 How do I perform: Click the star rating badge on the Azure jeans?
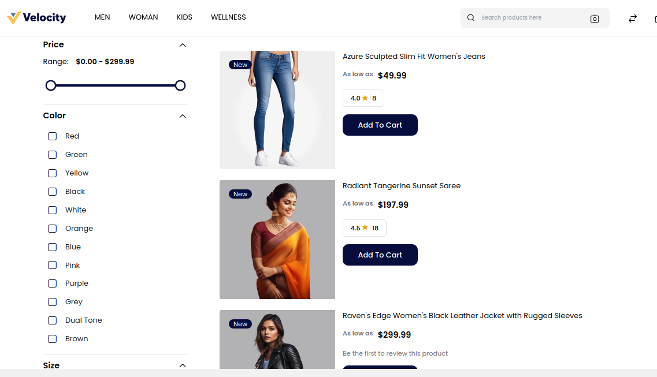(x=363, y=98)
